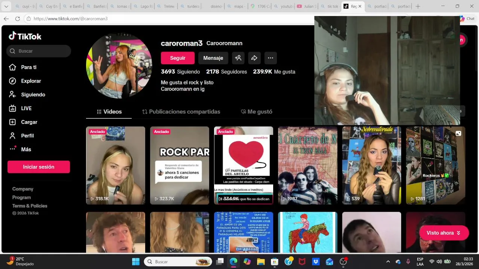
Task: Show hidden tray icons chevron
Action: (x=388, y=262)
